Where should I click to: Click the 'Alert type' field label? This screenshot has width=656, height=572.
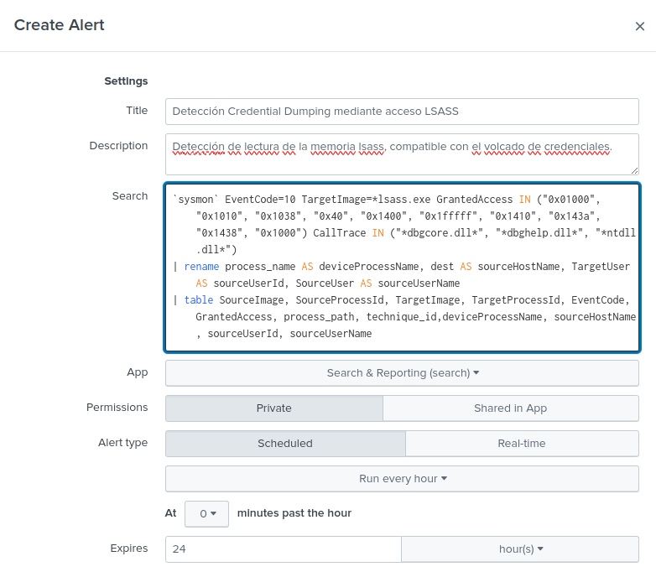(122, 443)
